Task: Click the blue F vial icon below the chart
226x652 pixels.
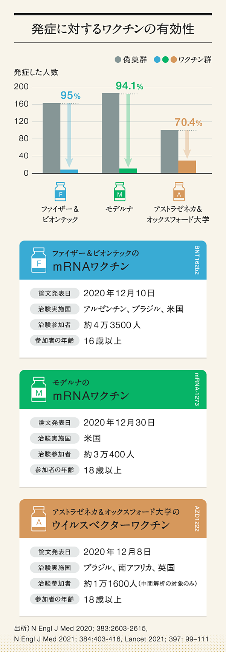Action: coord(60,192)
